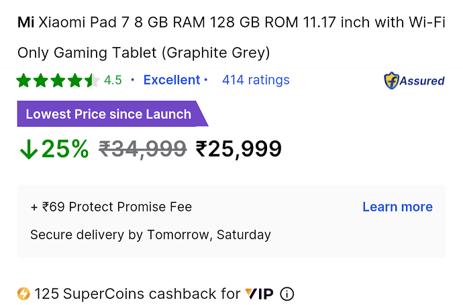Click the 25% discount percentage
This screenshot has height=305, width=463.
[65, 148]
